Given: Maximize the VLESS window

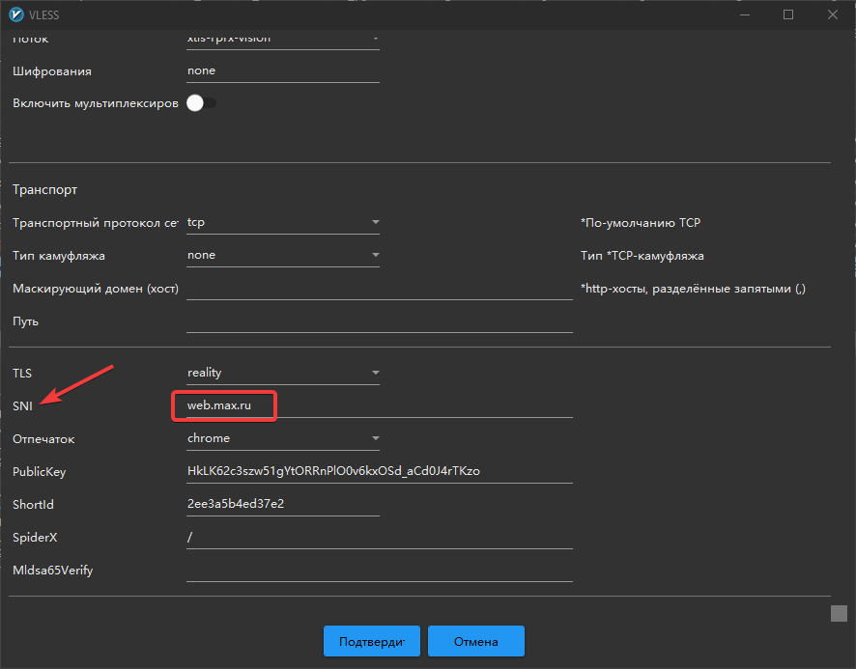Looking at the screenshot, I should point(788,14).
